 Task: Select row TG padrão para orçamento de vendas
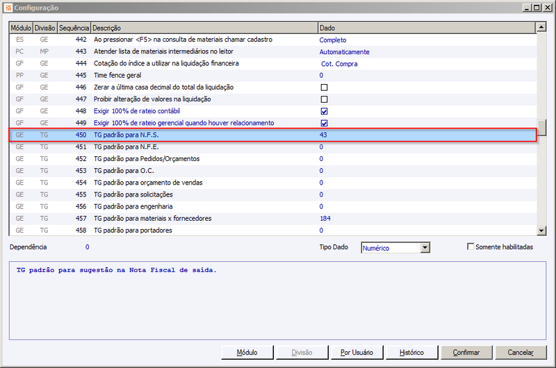pyautogui.click(x=272, y=183)
